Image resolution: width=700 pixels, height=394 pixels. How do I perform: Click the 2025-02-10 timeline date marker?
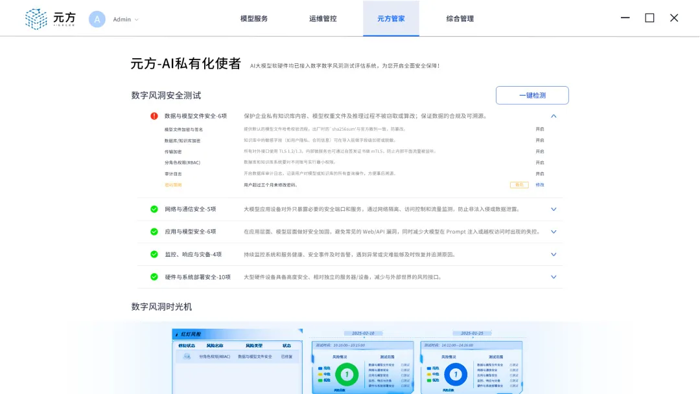[x=363, y=333]
